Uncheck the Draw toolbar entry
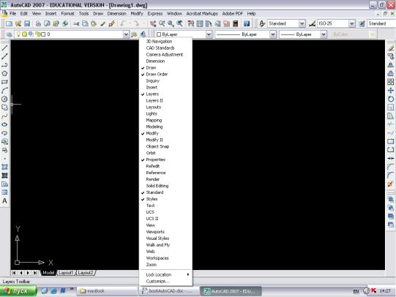This screenshot has height=297, width=396. pyautogui.click(x=165, y=67)
